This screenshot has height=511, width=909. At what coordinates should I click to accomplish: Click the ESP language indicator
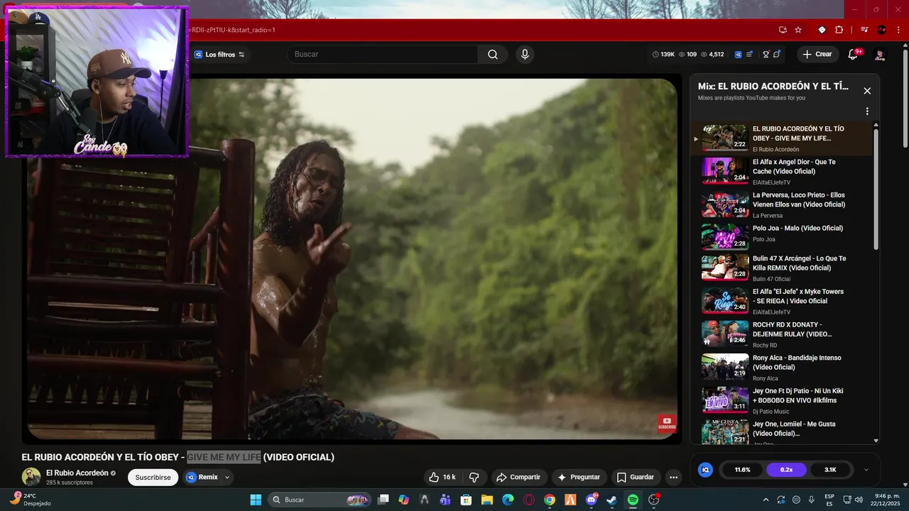coord(829,500)
